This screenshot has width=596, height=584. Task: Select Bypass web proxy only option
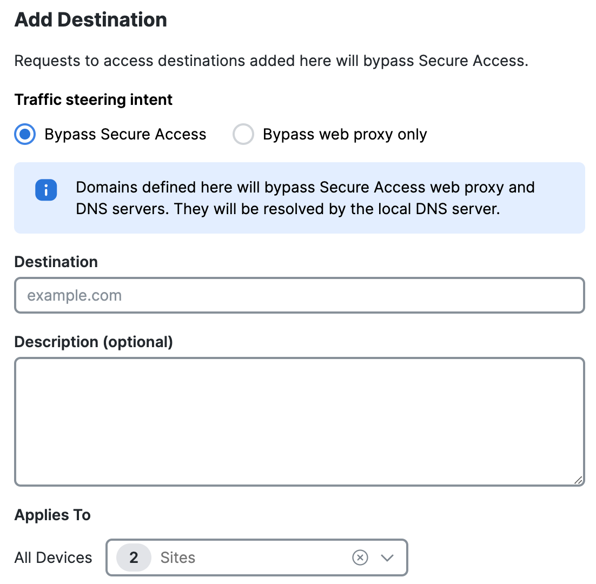tap(243, 134)
